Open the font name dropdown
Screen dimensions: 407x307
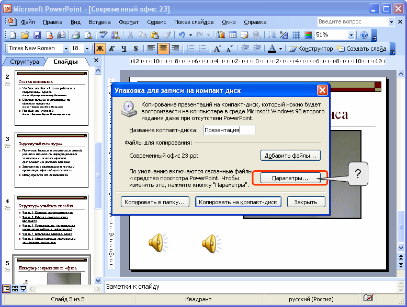[x=66, y=49]
